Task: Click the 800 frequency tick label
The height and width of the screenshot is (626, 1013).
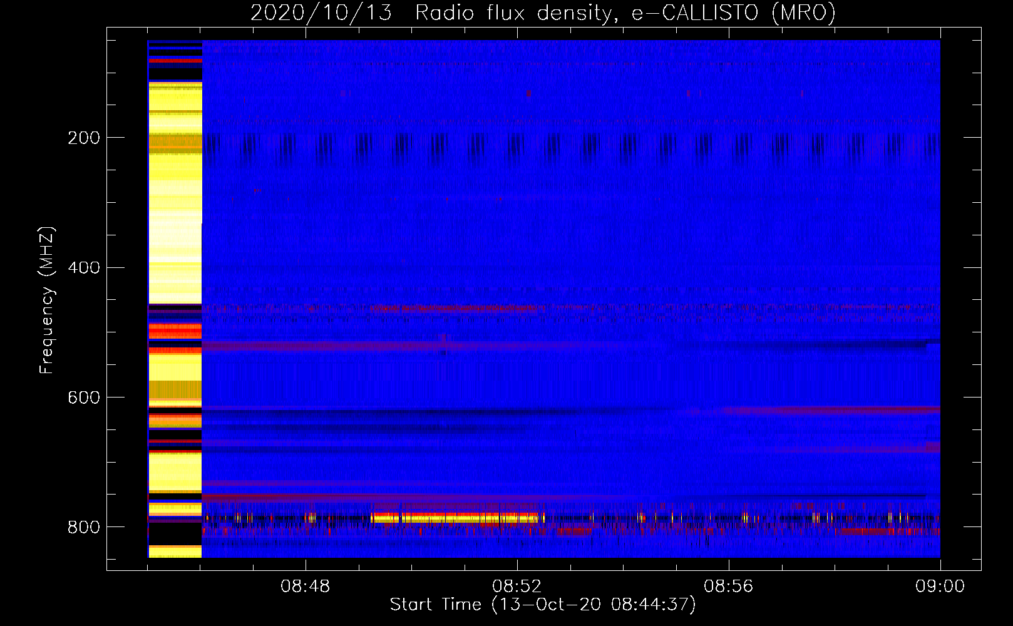Action: [x=84, y=527]
